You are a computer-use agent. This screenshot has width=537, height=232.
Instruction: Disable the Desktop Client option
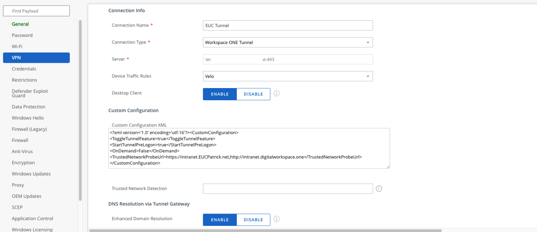click(253, 94)
